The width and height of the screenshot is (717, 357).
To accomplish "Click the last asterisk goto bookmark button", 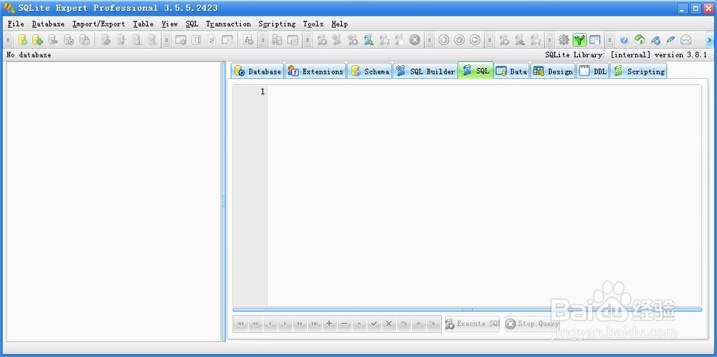I will (x=432, y=323).
